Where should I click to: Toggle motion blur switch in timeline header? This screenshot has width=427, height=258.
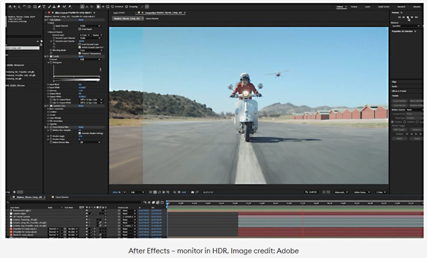point(158,202)
